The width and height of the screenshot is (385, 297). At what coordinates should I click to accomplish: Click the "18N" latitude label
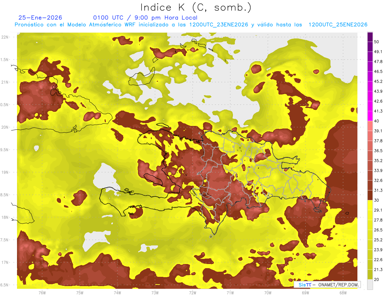(x=5, y=217)
